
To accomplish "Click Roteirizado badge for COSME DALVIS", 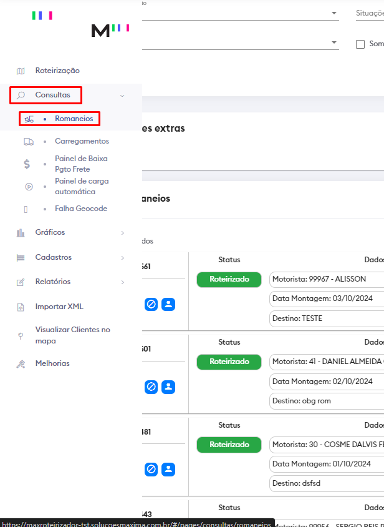I will (229, 445).
